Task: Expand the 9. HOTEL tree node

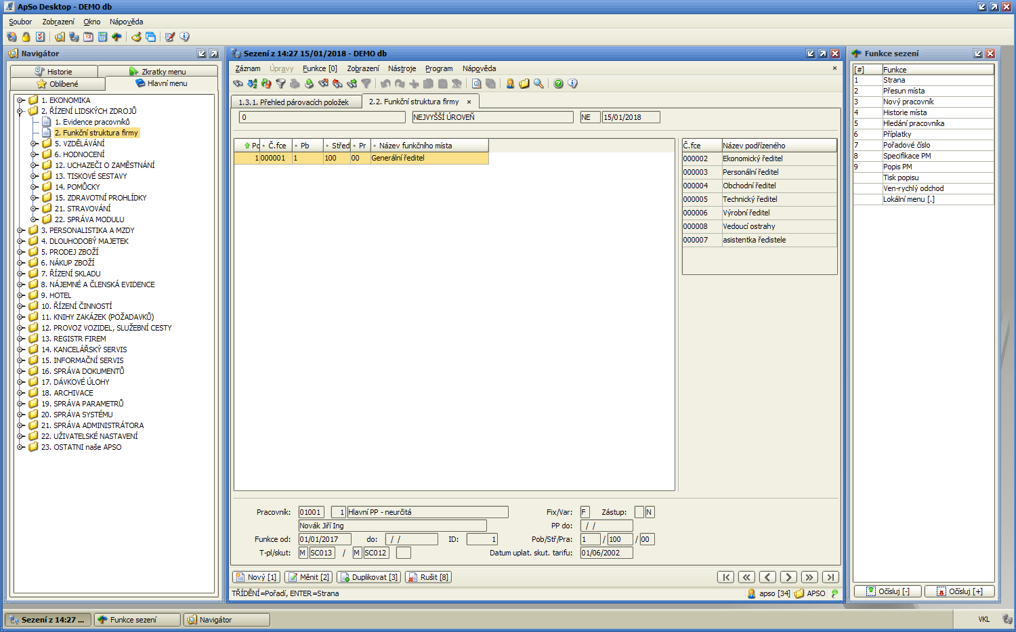Action: 21,295
